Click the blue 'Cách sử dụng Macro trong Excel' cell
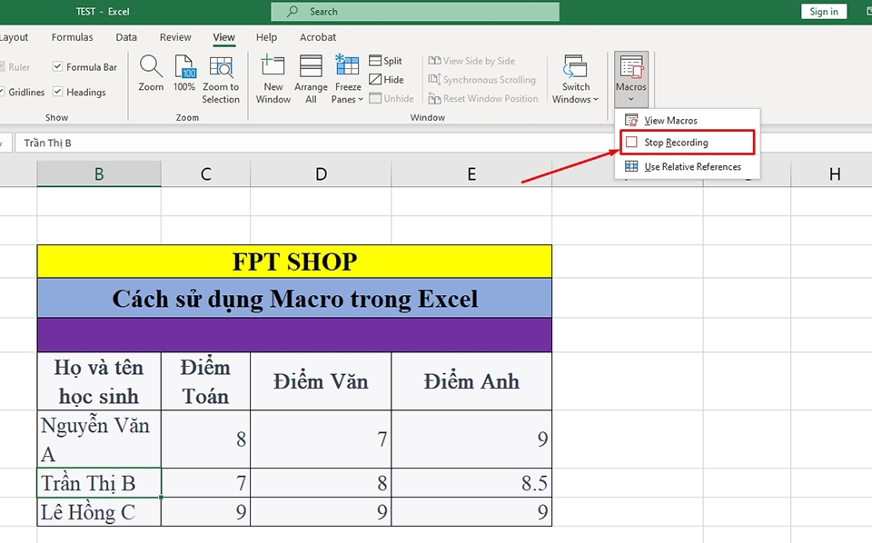Viewport: 872px width, 543px height. tap(294, 299)
